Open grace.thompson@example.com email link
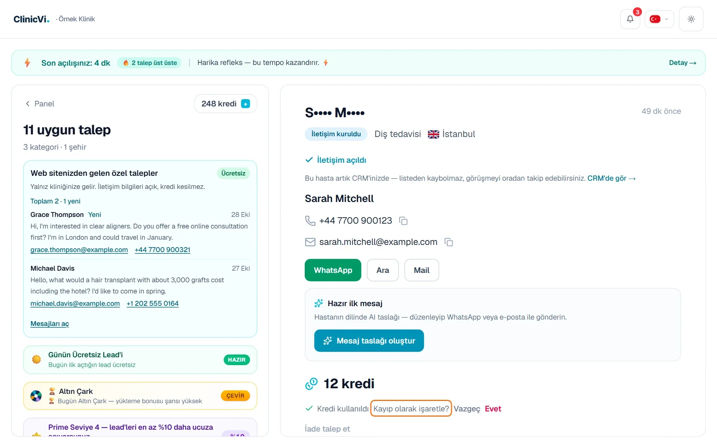Image resolution: width=717 pixels, height=448 pixels. tap(79, 250)
